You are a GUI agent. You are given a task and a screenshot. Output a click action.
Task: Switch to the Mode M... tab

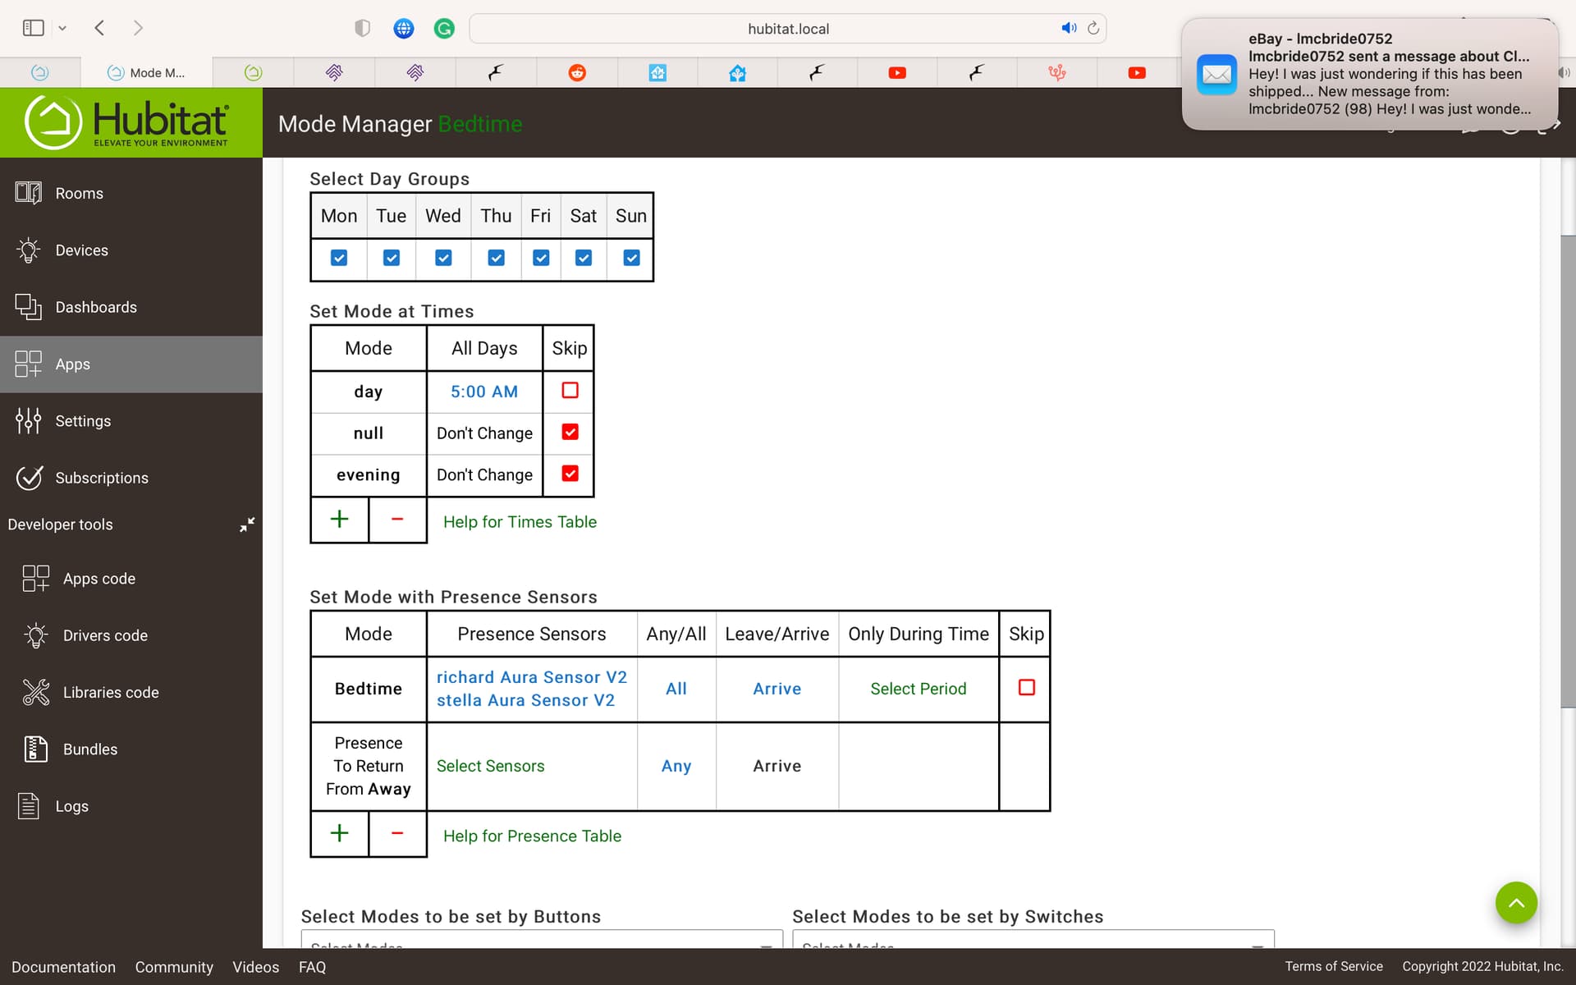[146, 72]
